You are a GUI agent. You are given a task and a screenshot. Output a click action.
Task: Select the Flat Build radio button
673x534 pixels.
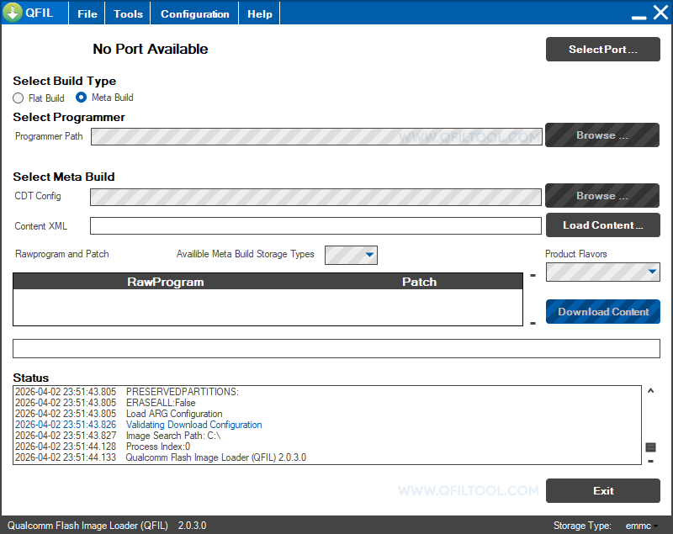click(x=18, y=98)
